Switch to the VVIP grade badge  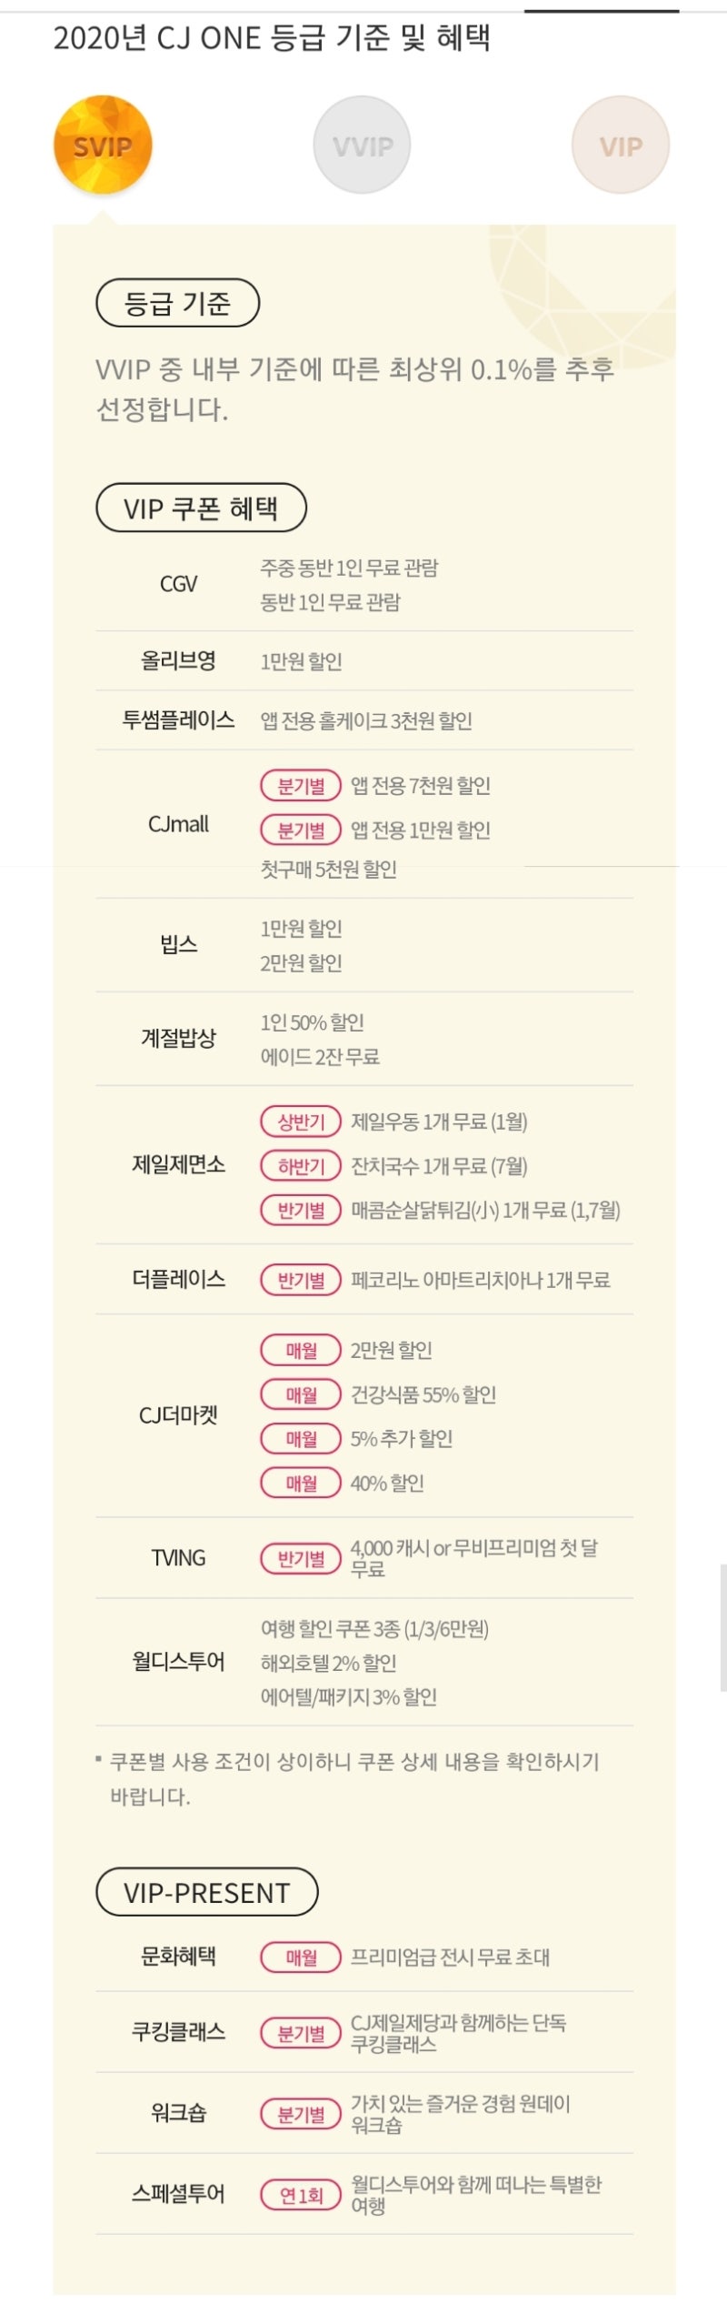[x=362, y=145]
